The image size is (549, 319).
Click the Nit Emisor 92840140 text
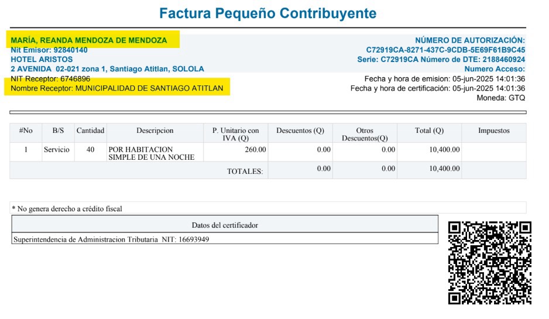[x=49, y=50]
